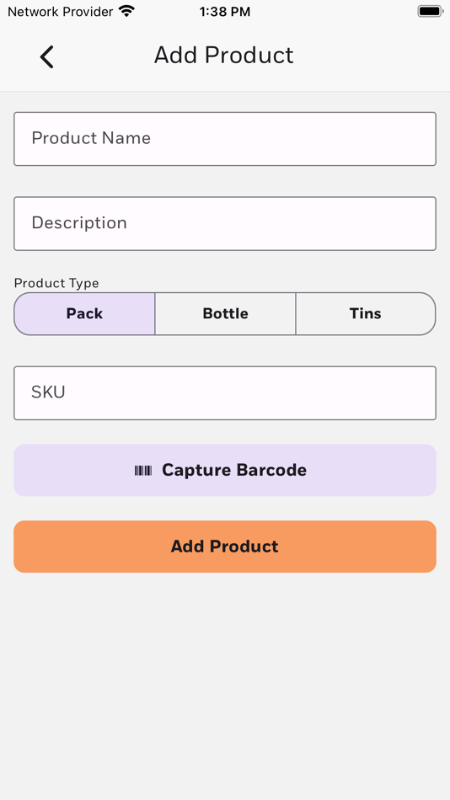The width and height of the screenshot is (450, 800).
Task: Switch product type to Tins
Action: coord(366,314)
